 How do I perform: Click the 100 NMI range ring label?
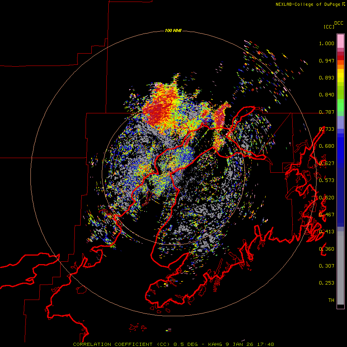point(173,30)
